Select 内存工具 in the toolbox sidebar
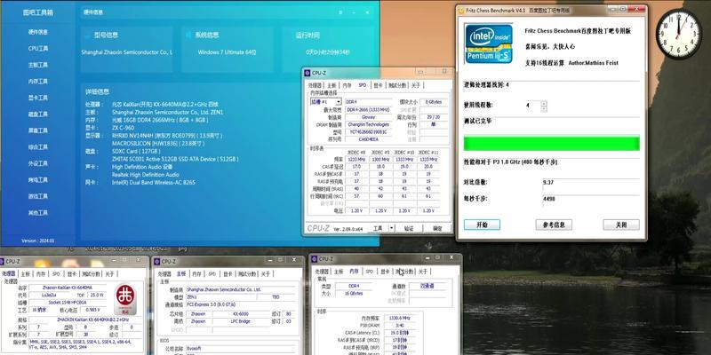The image size is (711, 355). pyautogui.click(x=38, y=82)
